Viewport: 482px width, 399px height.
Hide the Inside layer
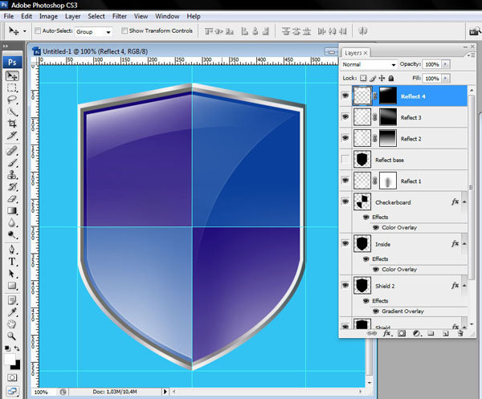[x=345, y=244]
